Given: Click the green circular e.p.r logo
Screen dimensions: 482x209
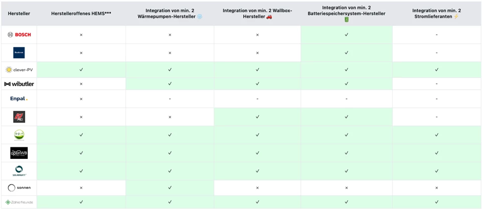Looking at the screenshot, I should pos(19,135).
